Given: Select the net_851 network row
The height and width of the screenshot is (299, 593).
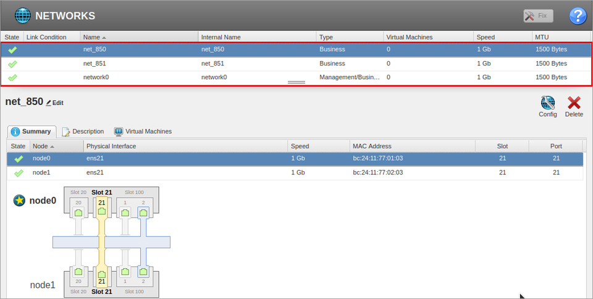Looking at the screenshot, I should (x=296, y=64).
